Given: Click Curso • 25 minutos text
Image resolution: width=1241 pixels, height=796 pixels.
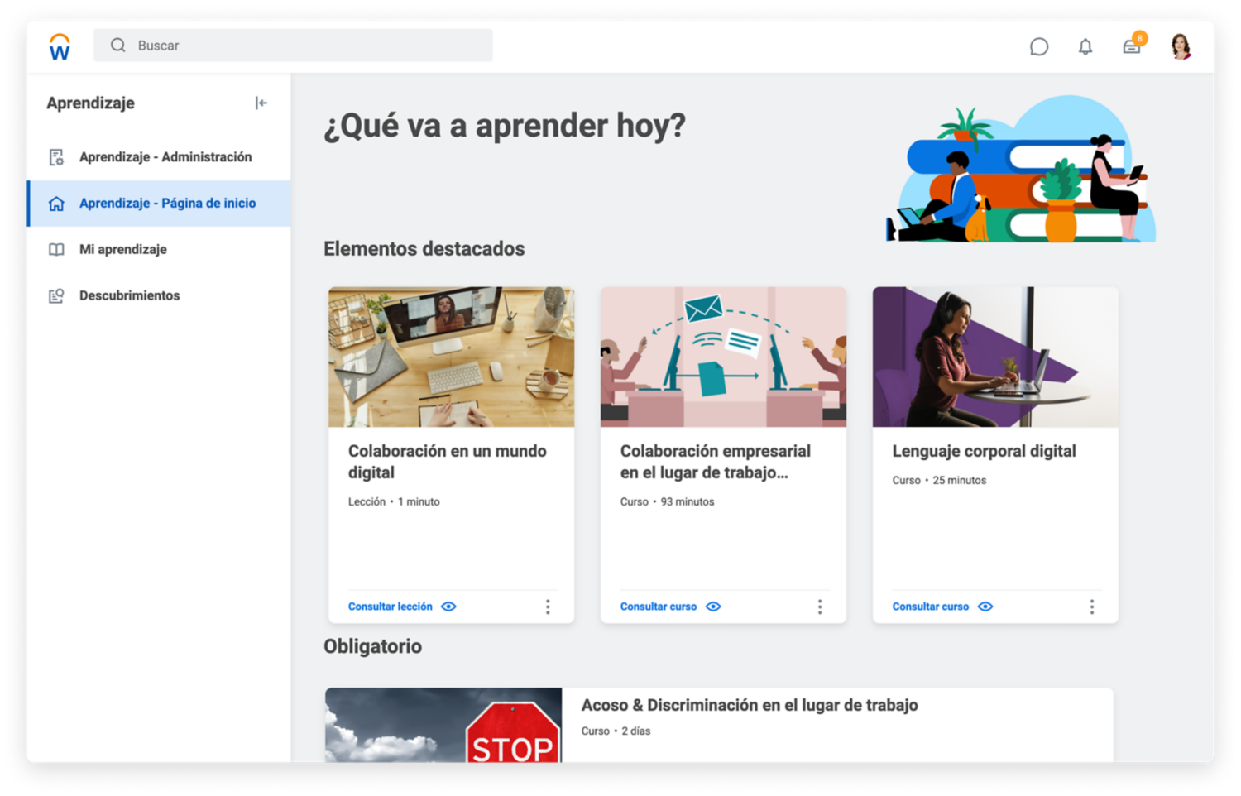Looking at the screenshot, I should coord(939,480).
